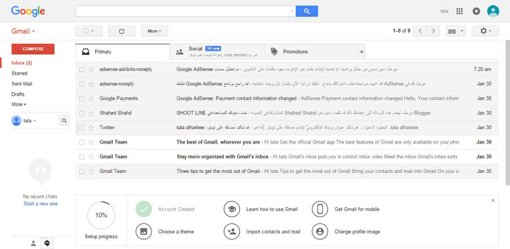The height and width of the screenshot is (249, 510).
Task: Check the Google Payments email checkbox
Action: tap(82, 99)
